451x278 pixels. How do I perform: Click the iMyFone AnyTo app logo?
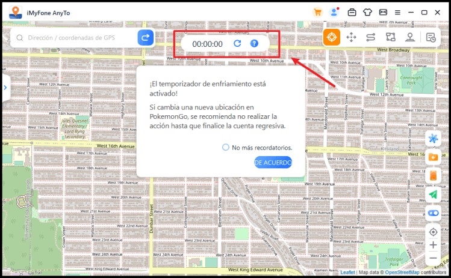15,13
